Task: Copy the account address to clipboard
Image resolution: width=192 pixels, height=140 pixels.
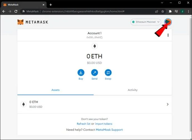Action: [x=101, y=37]
